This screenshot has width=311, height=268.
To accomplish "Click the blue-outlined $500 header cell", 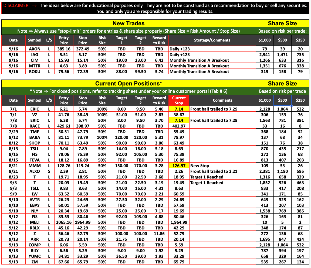I will tap(282, 100).
